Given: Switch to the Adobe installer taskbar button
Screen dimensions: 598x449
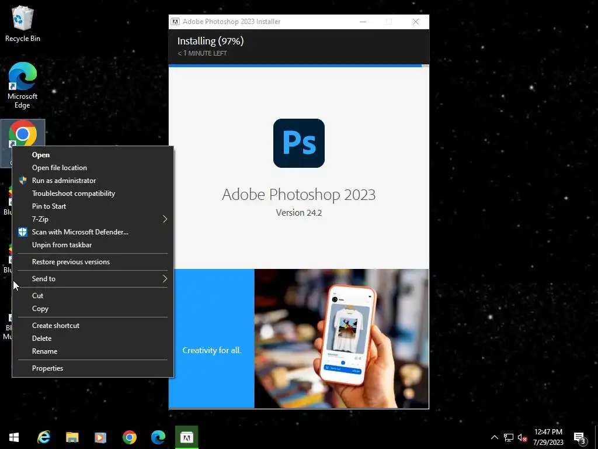Looking at the screenshot, I should 186,437.
